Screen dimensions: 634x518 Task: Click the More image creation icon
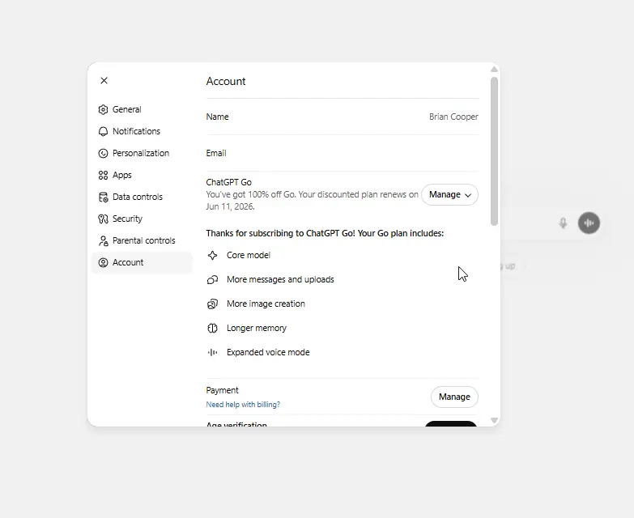212,304
